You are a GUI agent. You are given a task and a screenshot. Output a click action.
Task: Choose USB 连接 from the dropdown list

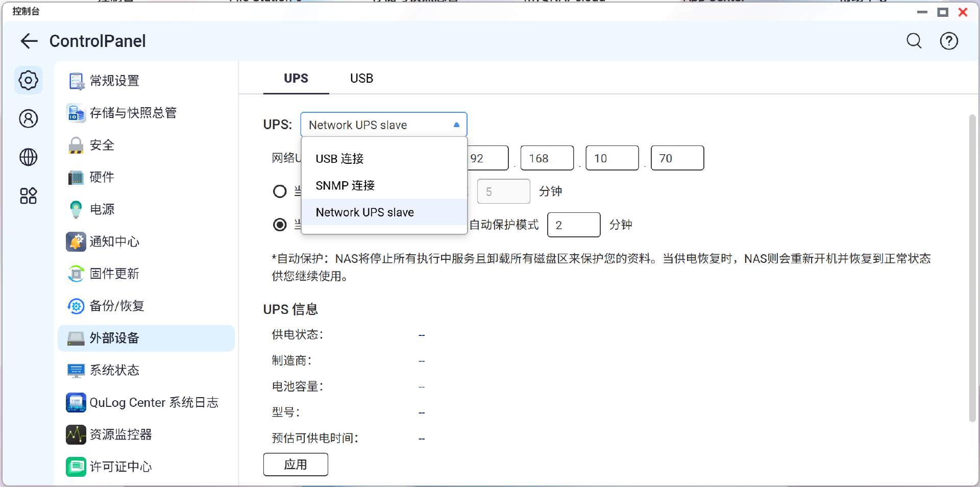pos(384,159)
